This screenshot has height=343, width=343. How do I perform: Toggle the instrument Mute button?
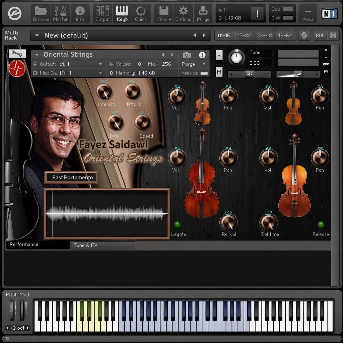(219, 72)
